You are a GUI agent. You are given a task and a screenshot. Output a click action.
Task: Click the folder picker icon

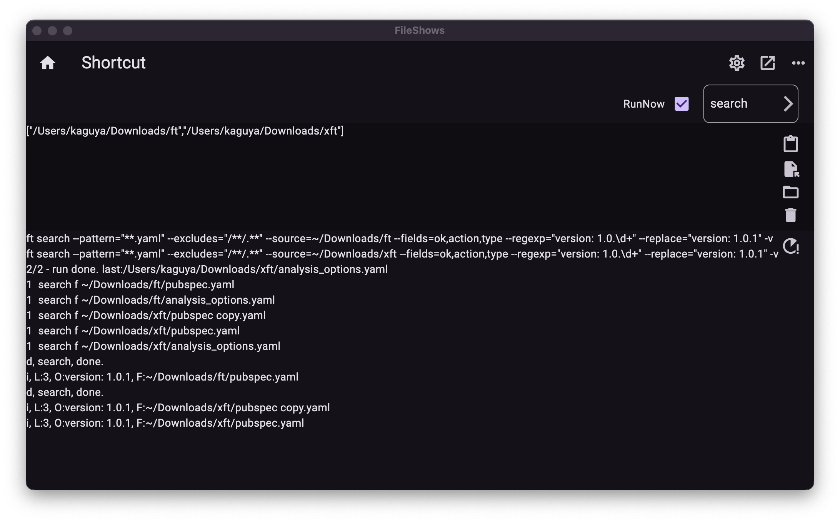point(790,192)
